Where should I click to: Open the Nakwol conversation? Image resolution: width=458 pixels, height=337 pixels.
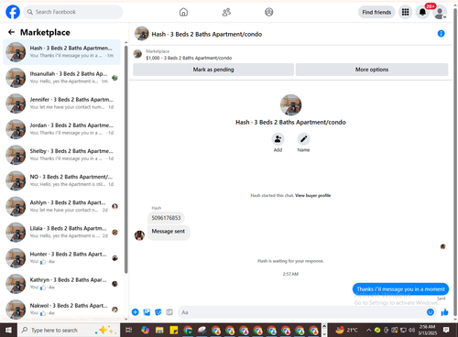(x=61, y=309)
